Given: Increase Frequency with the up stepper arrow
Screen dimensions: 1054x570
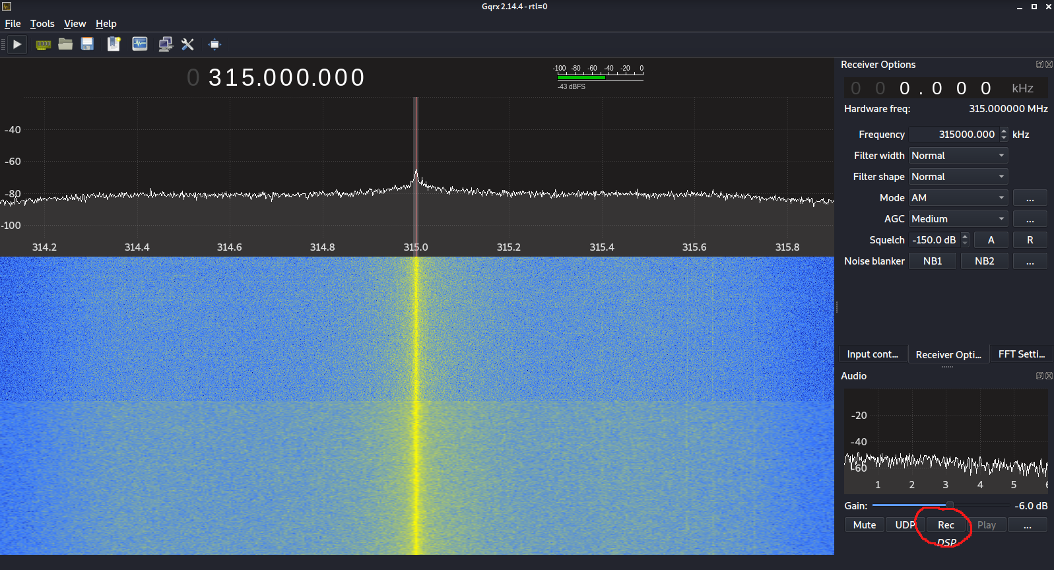Looking at the screenshot, I should click(1004, 131).
